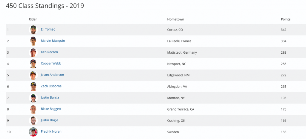Open the Fredrik Noren link
This screenshot has height=139, width=306.
[51, 132]
